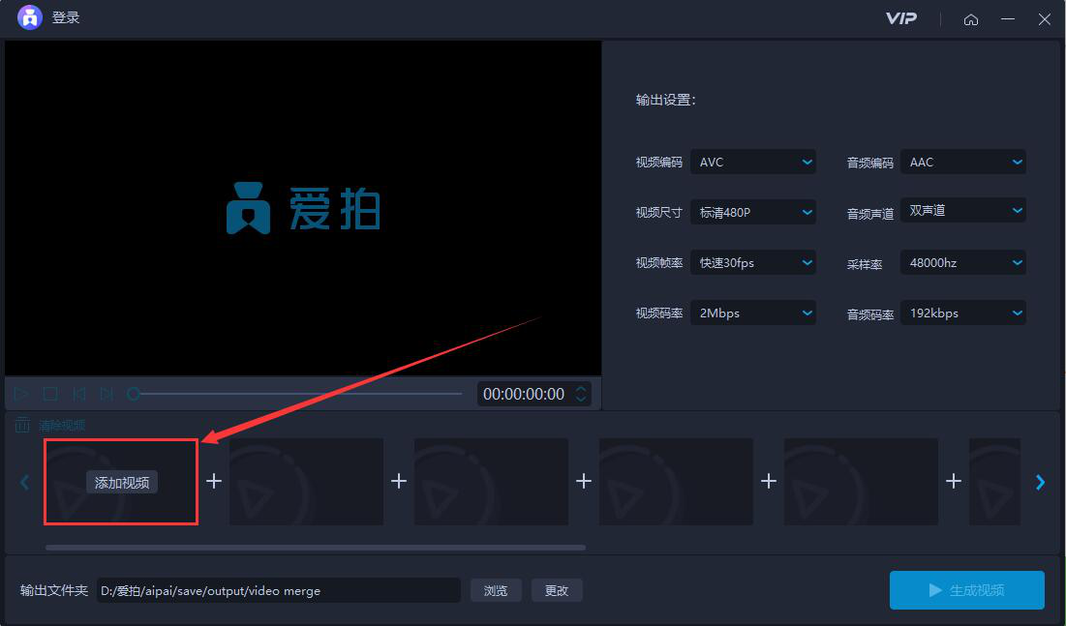Open the 视频帧率 快速30fps dropdown
This screenshot has width=1066, height=626.
pyautogui.click(x=753, y=262)
